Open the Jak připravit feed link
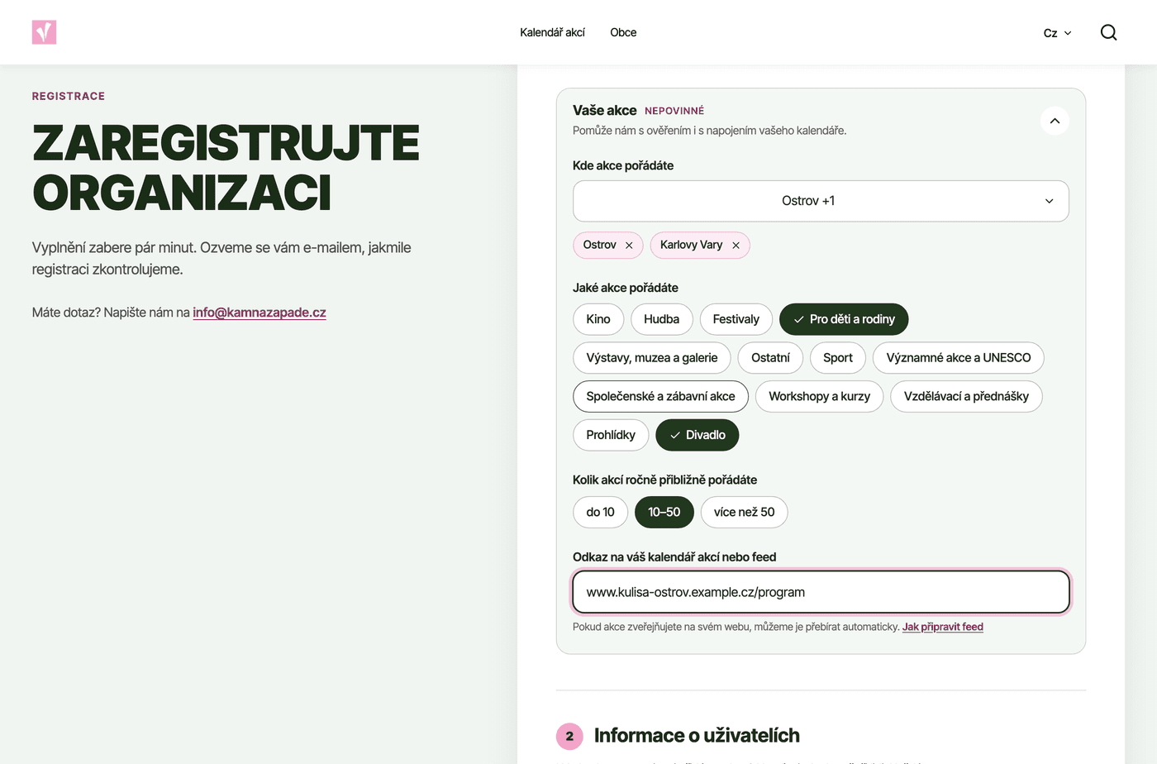 942,627
